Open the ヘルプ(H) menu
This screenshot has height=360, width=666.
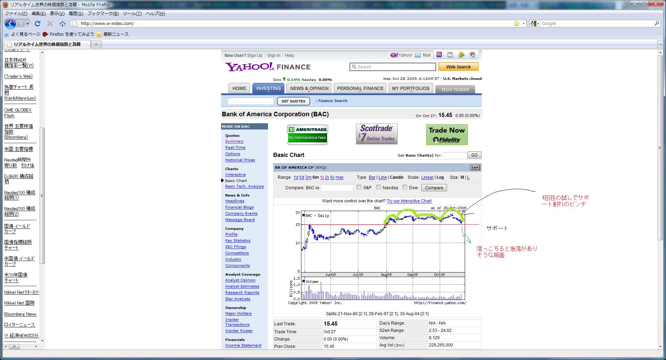(x=155, y=14)
